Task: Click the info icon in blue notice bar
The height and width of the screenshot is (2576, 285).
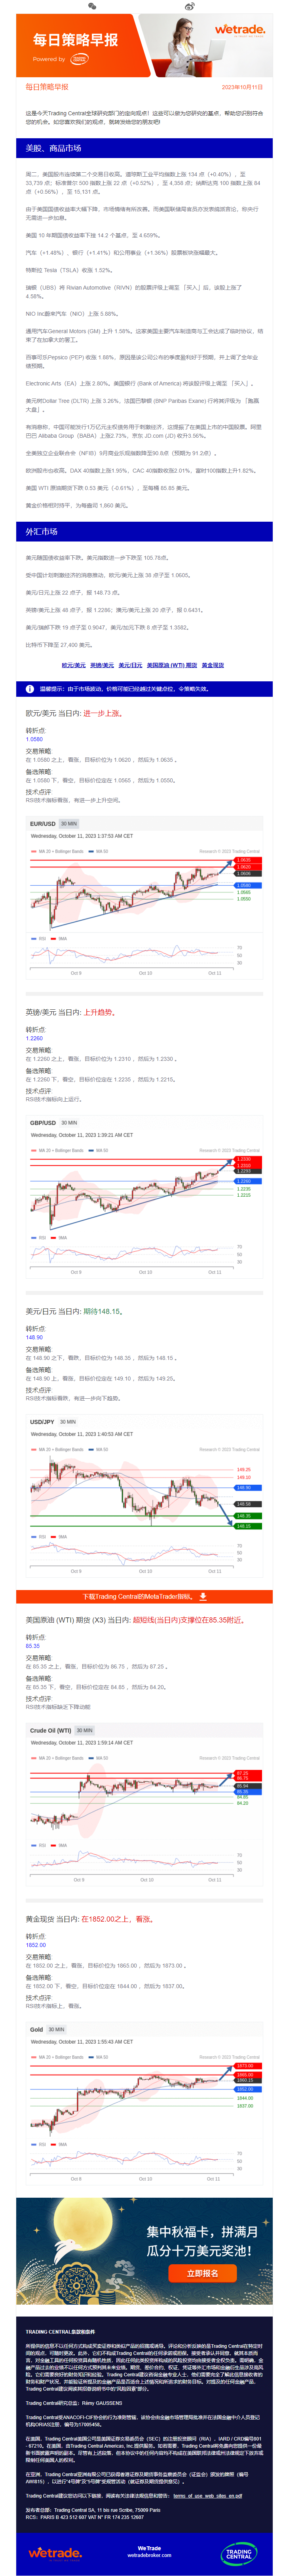Action: [30, 689]
